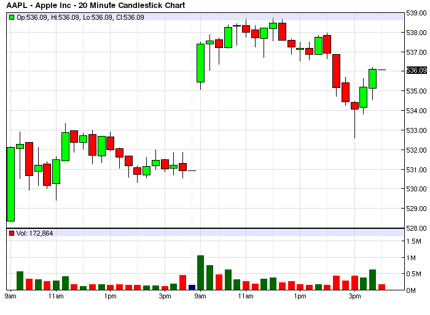This screenshot has width=430, height=315.
Task: Click the red volume legend square
Action: pos(12,233)
